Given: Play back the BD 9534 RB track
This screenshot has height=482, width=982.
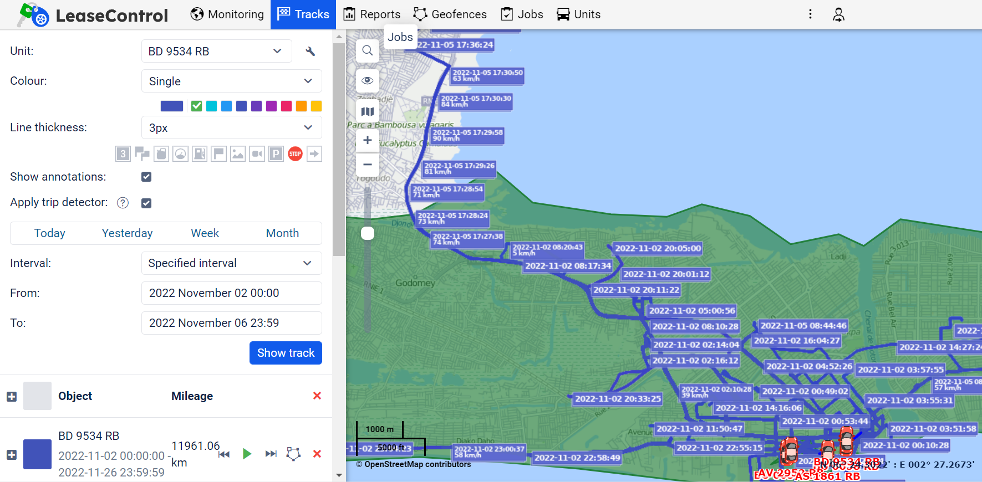Looking at the screenshot, I should (x=247, y=454).
